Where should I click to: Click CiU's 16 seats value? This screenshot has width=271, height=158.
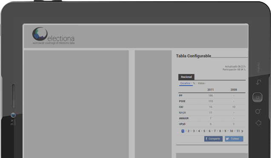[211, 107]
